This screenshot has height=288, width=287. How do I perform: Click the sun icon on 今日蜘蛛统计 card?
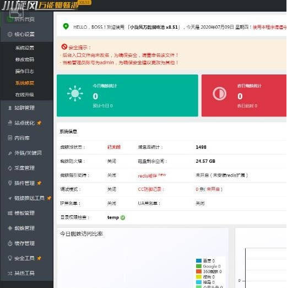point(75,93)
